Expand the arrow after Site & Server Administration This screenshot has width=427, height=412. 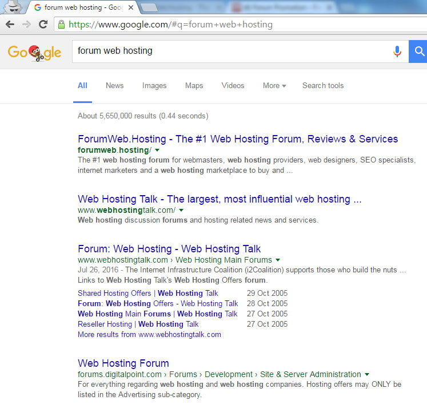(367, 374)
